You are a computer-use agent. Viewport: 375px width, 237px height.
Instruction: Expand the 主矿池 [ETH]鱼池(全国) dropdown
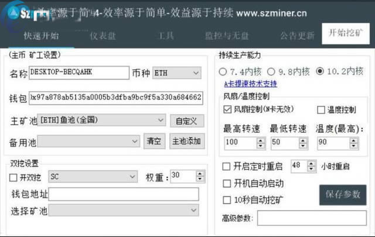click(101, 120)
